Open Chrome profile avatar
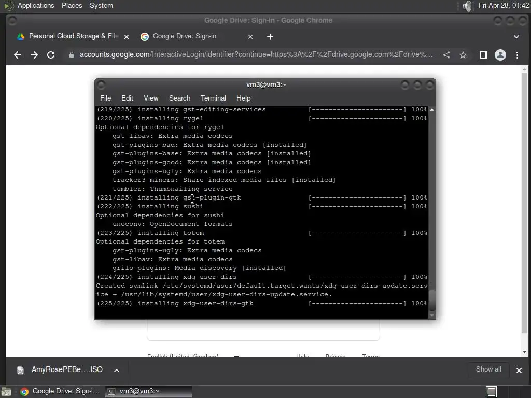The width and height of the screenshot is (531, 398). click(x=500, y=55)
